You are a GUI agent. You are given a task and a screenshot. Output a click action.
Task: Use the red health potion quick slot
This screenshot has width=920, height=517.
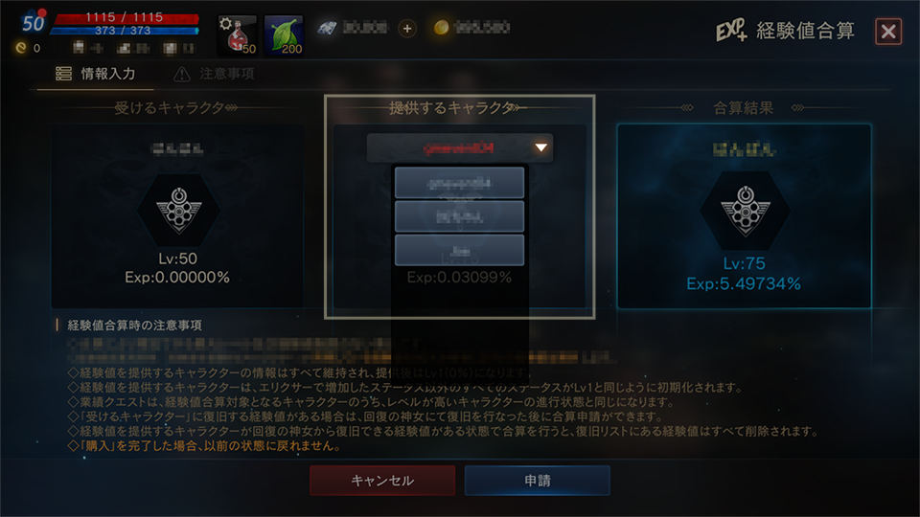(237, 35)
